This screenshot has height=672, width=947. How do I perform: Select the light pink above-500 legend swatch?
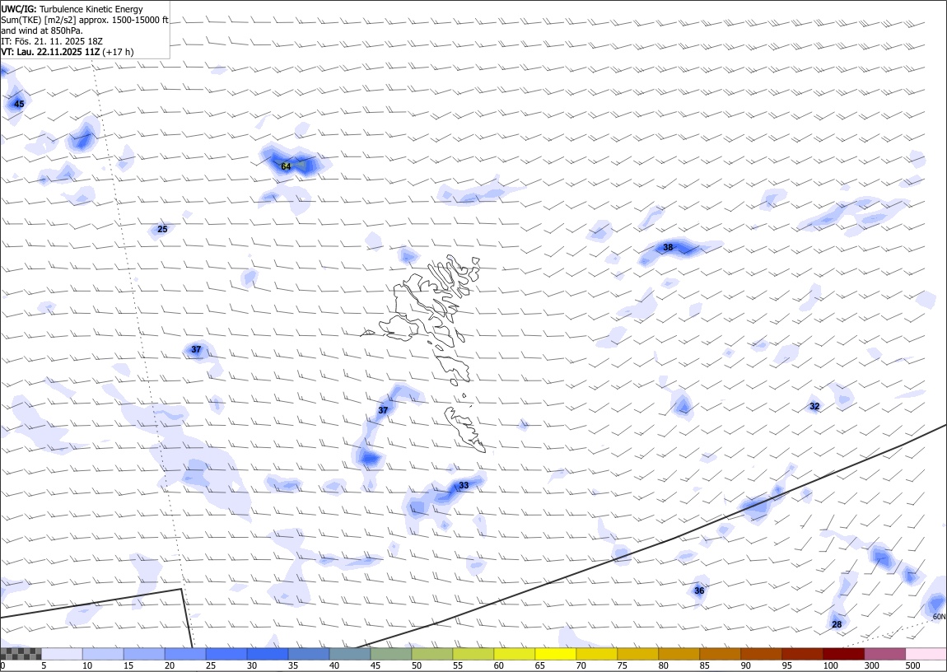click(926, 654)
